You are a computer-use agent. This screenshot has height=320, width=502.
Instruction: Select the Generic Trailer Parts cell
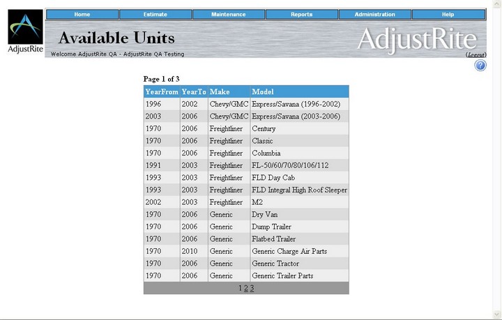[299, 276]
